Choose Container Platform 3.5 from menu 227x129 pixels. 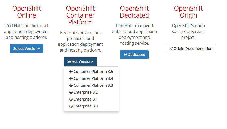[91, 72]
